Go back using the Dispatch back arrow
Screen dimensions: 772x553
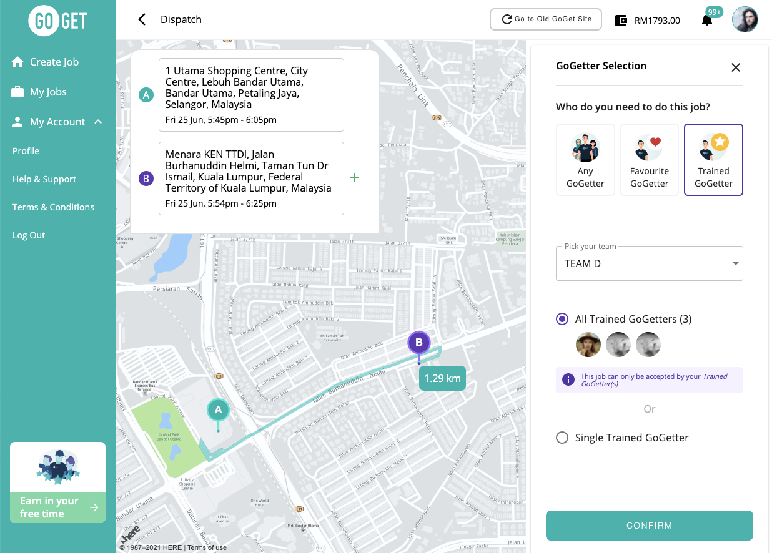(142, 19)
